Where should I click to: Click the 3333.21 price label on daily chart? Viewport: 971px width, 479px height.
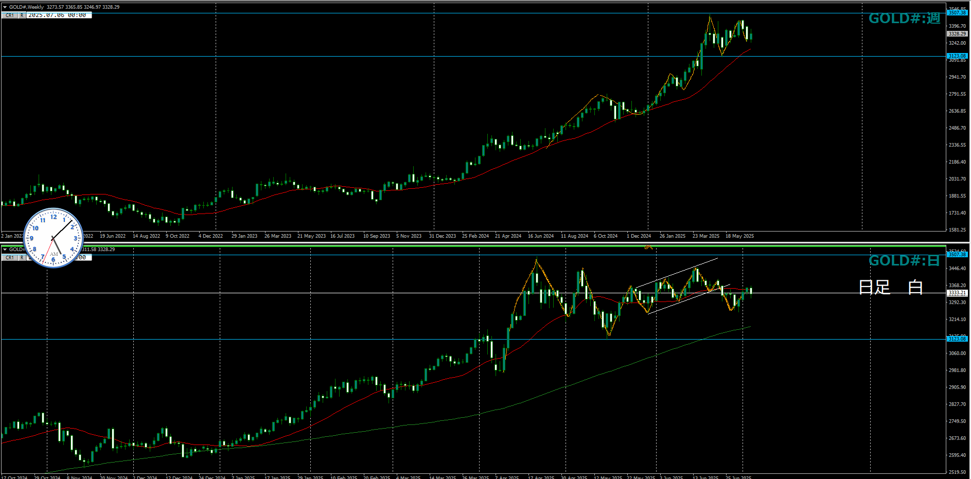pos(957,293)
